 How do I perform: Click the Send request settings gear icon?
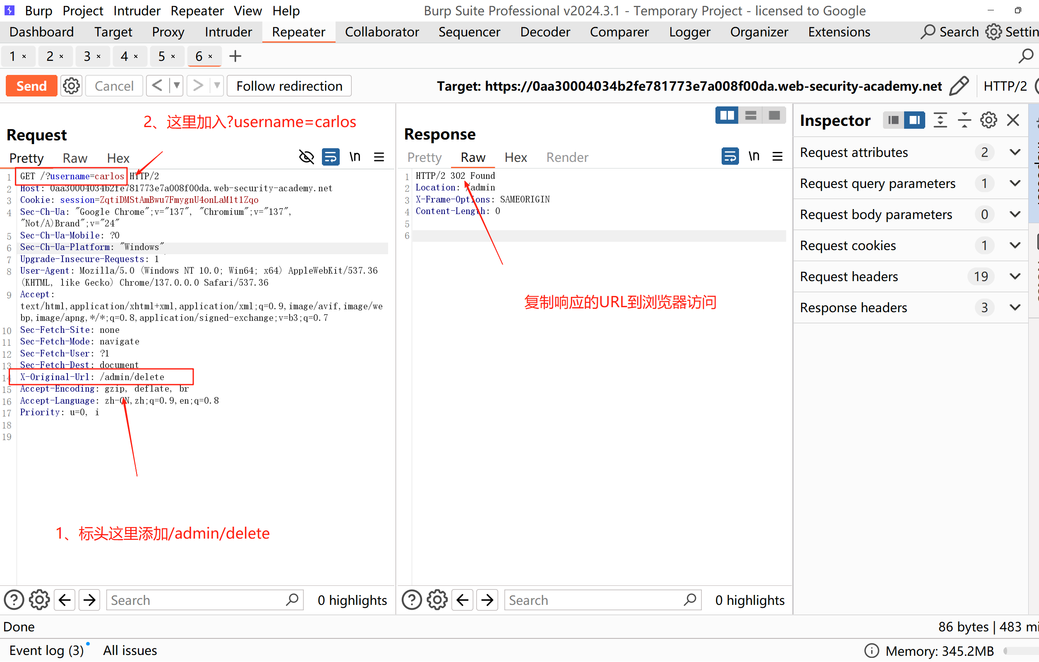(x=71, y=86)
